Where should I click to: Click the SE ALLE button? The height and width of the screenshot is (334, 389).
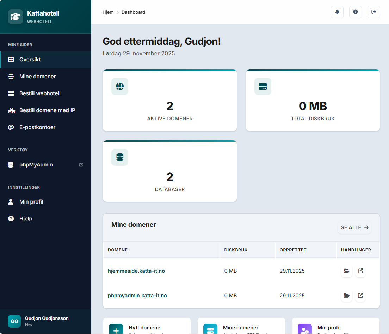tap(354, 227)
